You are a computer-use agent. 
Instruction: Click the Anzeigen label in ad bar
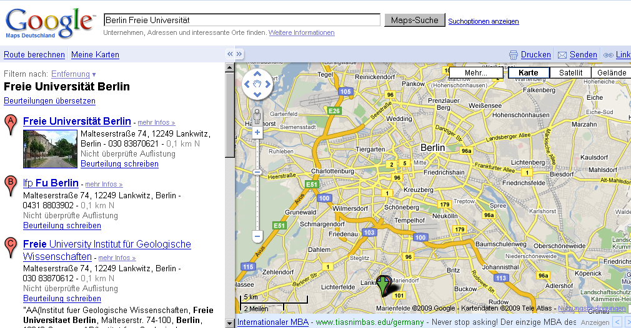(595, 322)
